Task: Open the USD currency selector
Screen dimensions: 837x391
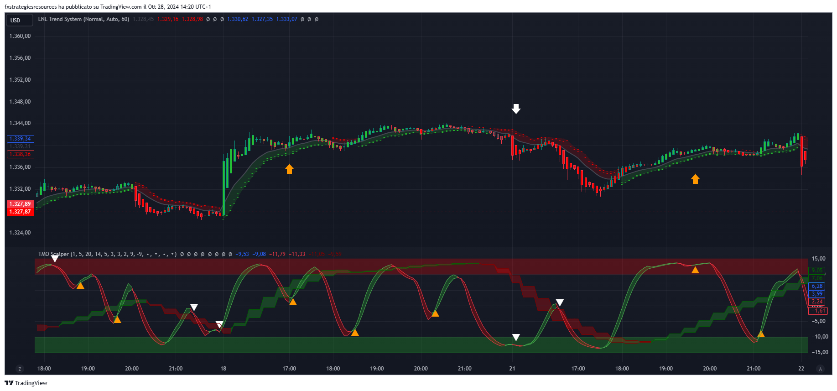Action: (19, 20)
